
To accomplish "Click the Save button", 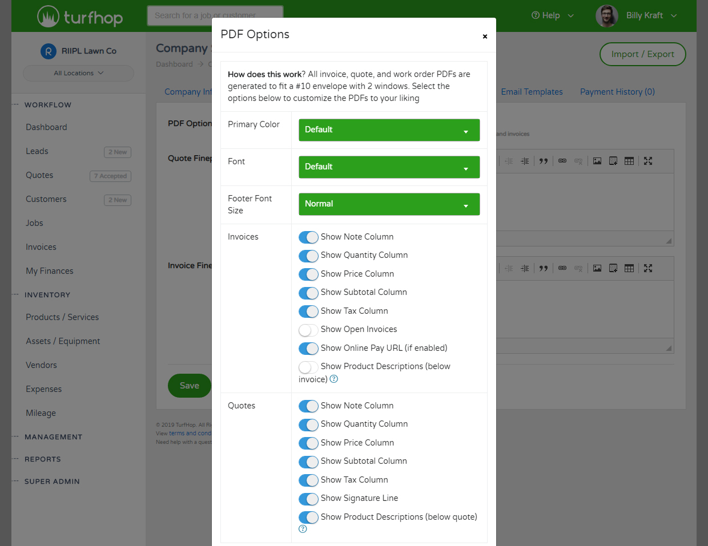I will coord(189,386).
